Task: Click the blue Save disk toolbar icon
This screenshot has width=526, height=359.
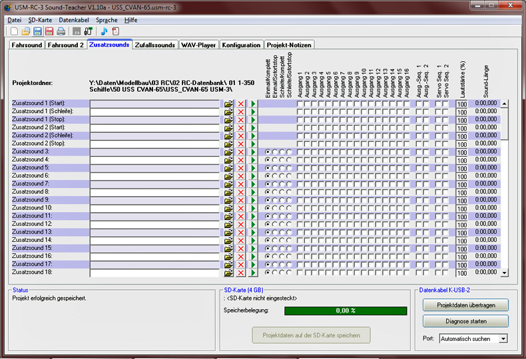Action: (37, 31)
